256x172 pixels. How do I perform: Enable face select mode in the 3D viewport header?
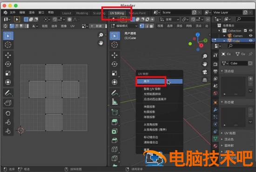[x=152, y=26]
